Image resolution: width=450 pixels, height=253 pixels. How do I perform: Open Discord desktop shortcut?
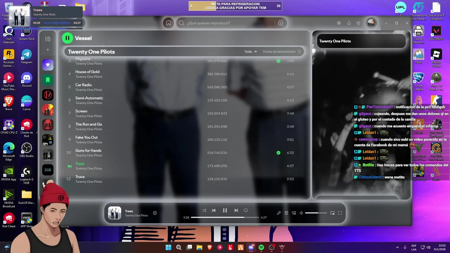[27, 80]
